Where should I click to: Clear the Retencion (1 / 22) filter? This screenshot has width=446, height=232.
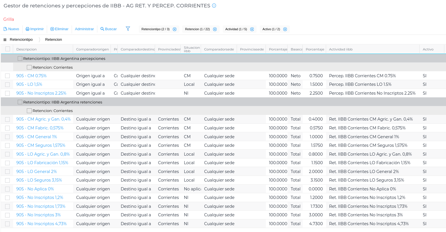(x=215, y=29)
